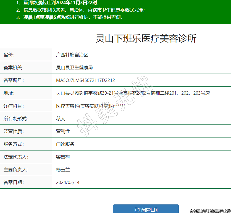Click the 备案日期 field label
Image resolution: width=231 pixels, height=213 pixels.
[x=14, y=182]
